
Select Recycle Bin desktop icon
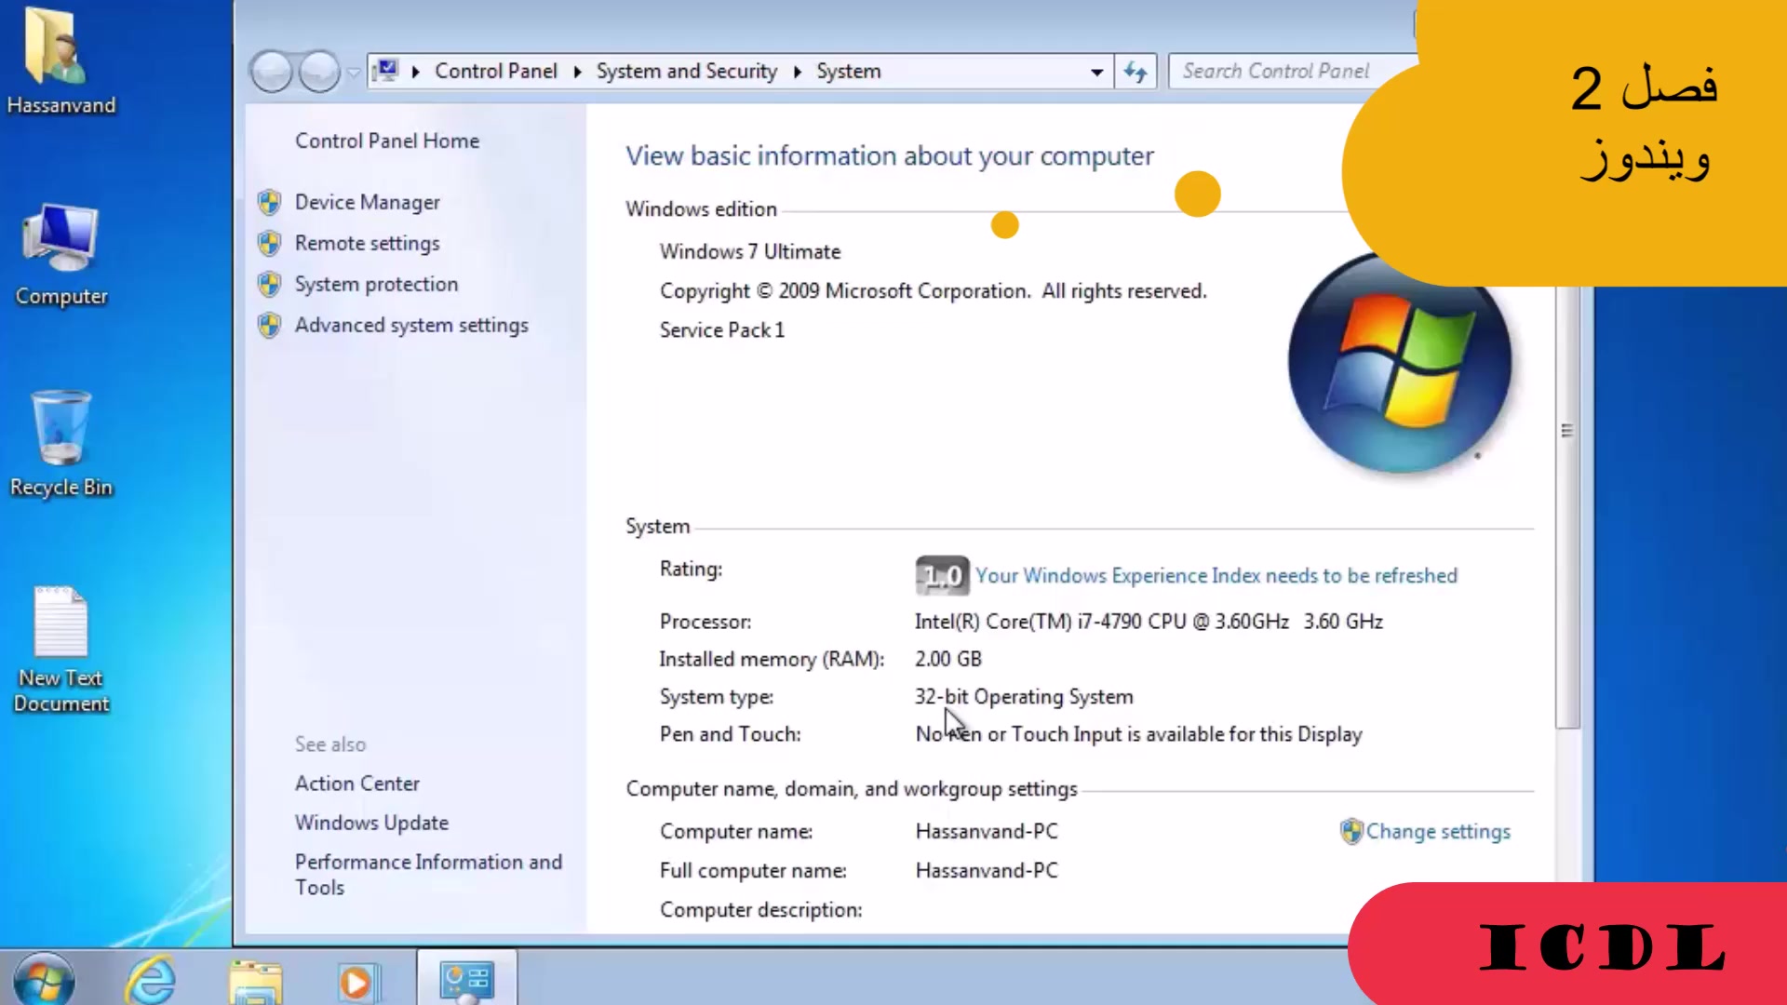pos(61,445)
